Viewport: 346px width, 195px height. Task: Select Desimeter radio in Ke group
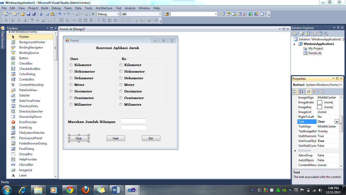pos(121,91)
